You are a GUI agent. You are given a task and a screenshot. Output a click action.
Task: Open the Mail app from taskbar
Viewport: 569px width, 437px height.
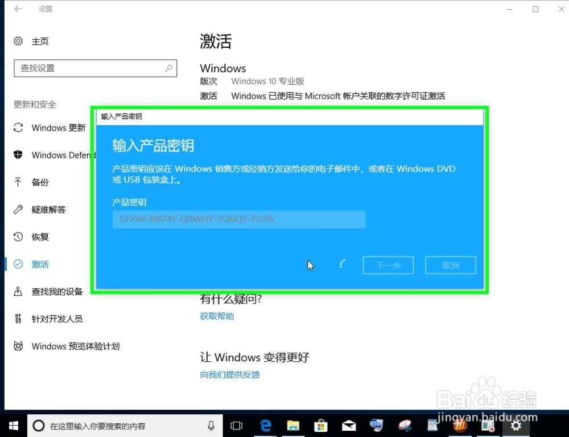(349, 426)
